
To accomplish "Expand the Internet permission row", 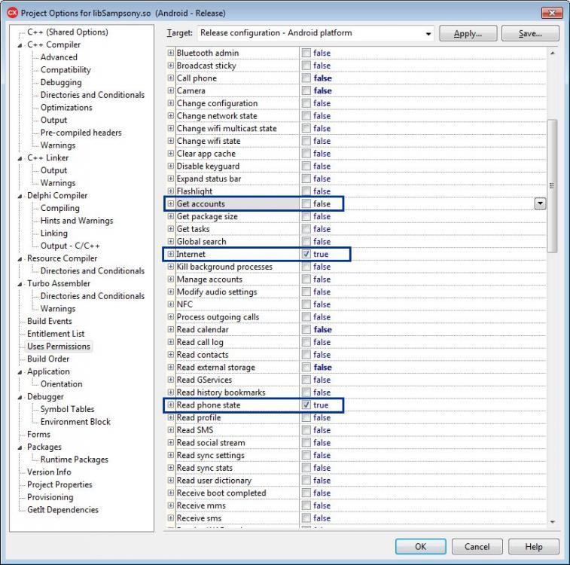I will click(170, 254).
